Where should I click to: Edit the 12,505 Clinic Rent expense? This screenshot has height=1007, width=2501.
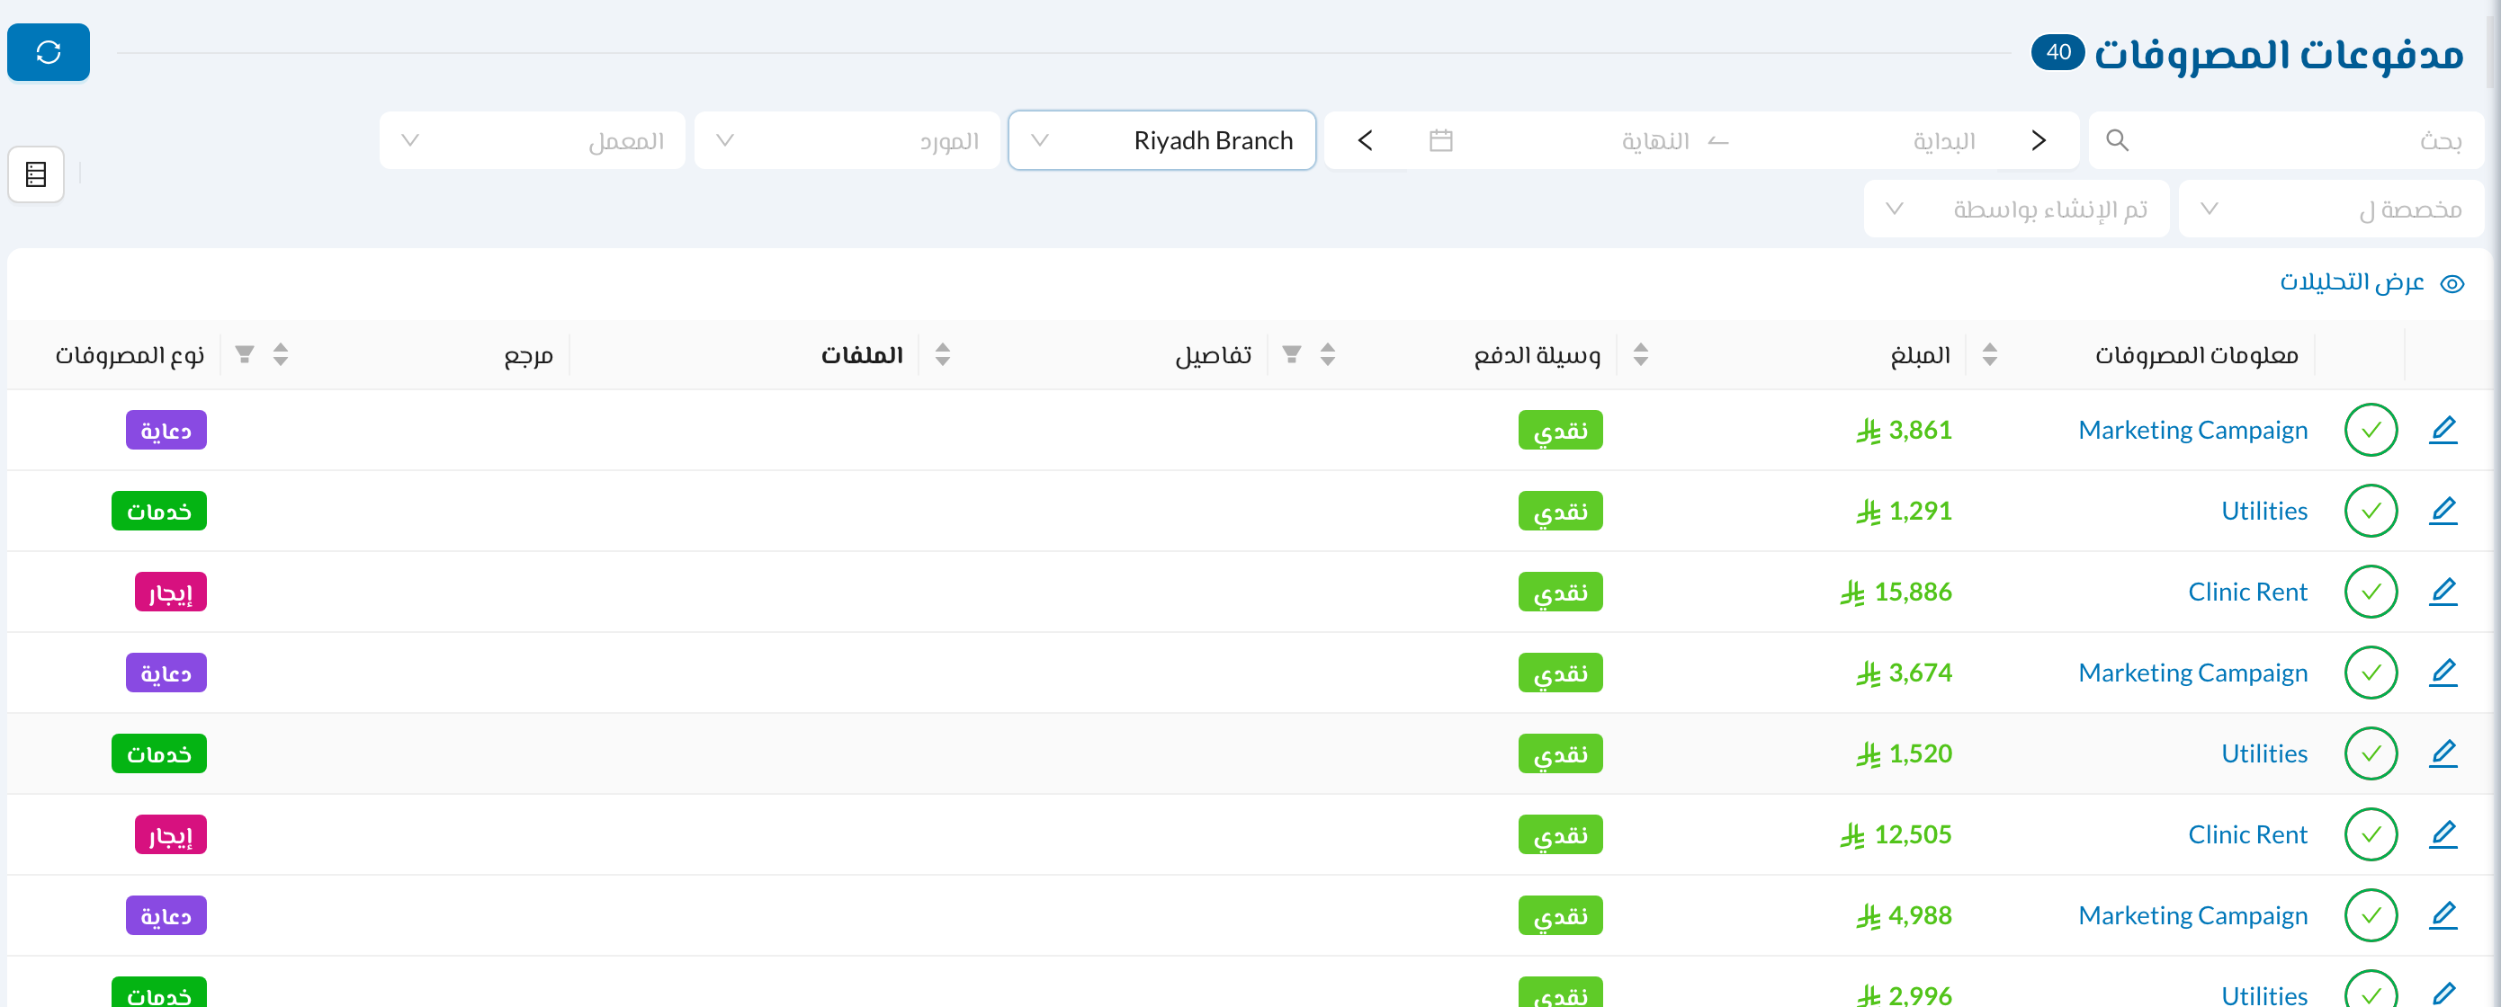click(x=2443, y=835)
